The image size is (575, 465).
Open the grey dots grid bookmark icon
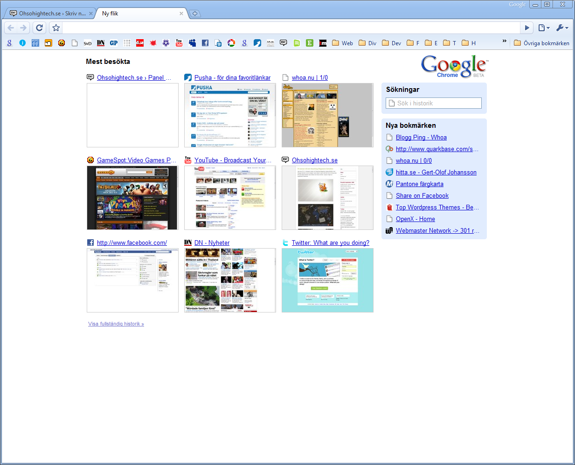click(x=127, y=43)
